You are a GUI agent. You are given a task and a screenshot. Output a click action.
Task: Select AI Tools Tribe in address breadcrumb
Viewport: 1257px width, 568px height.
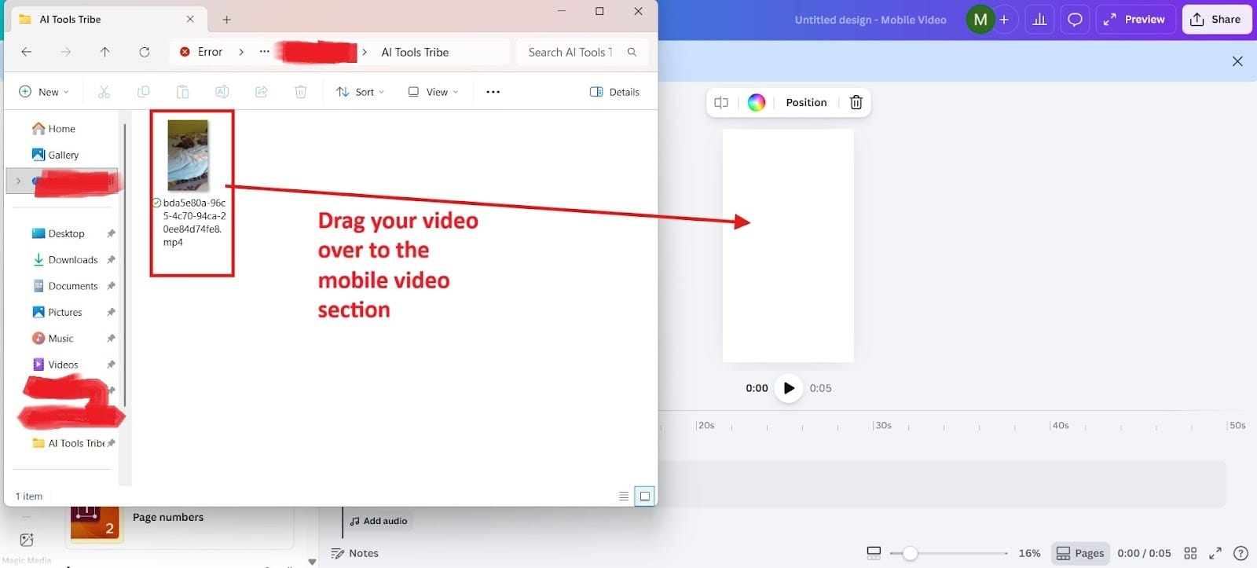pyautogui.click(x=415, y=52)
